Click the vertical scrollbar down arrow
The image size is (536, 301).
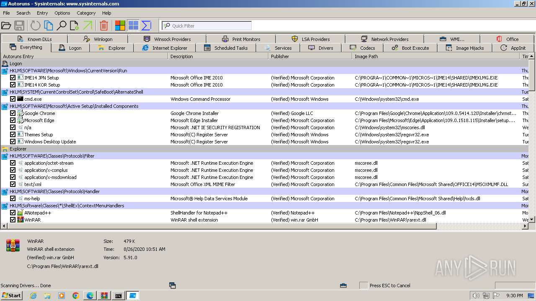tap(532, 219)
